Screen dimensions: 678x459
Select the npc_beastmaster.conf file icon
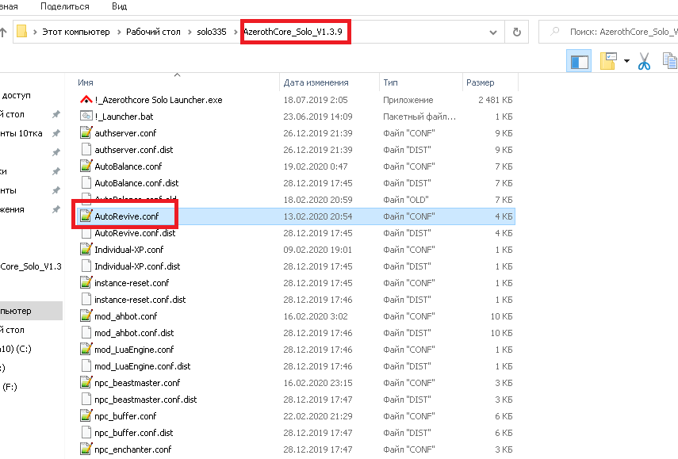86,382
